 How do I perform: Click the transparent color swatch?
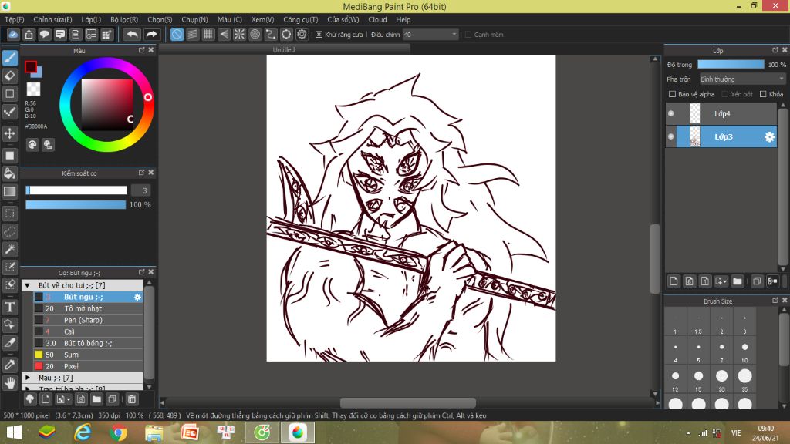coord(33,89)
